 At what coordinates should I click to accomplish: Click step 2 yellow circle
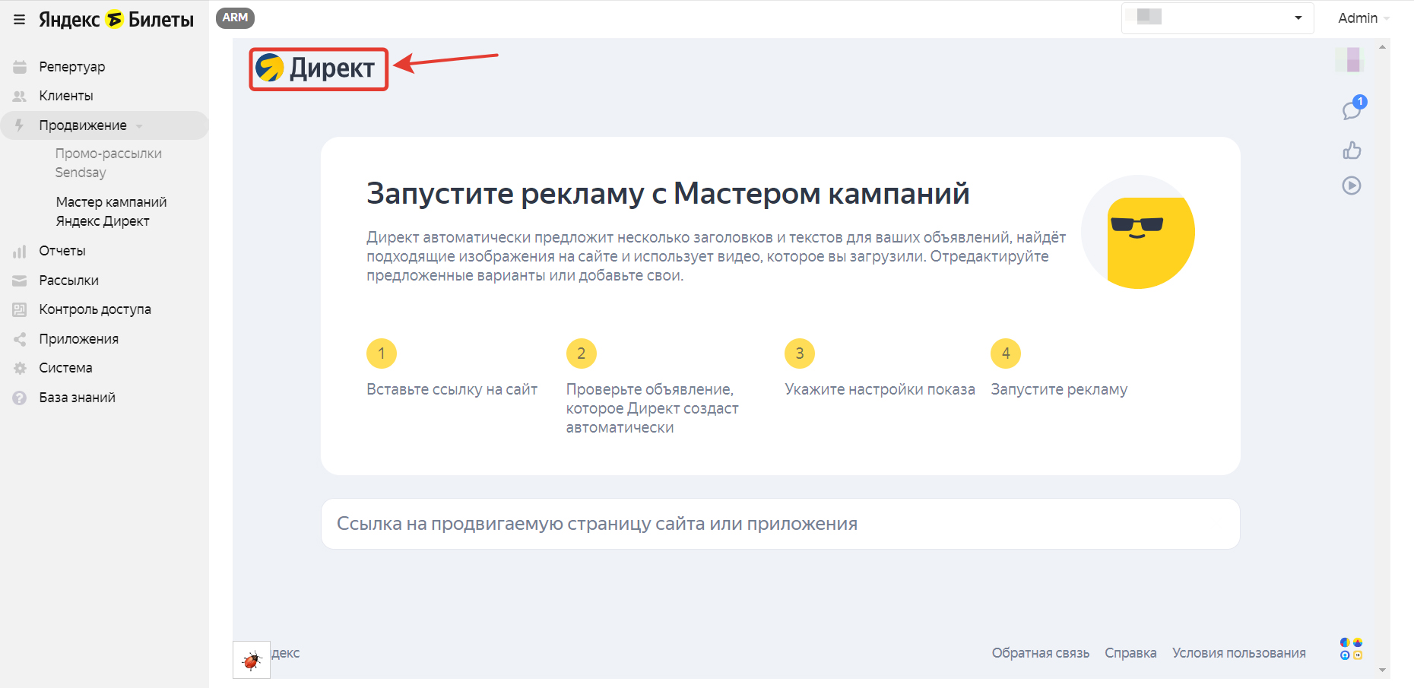[x=582, y=354]
